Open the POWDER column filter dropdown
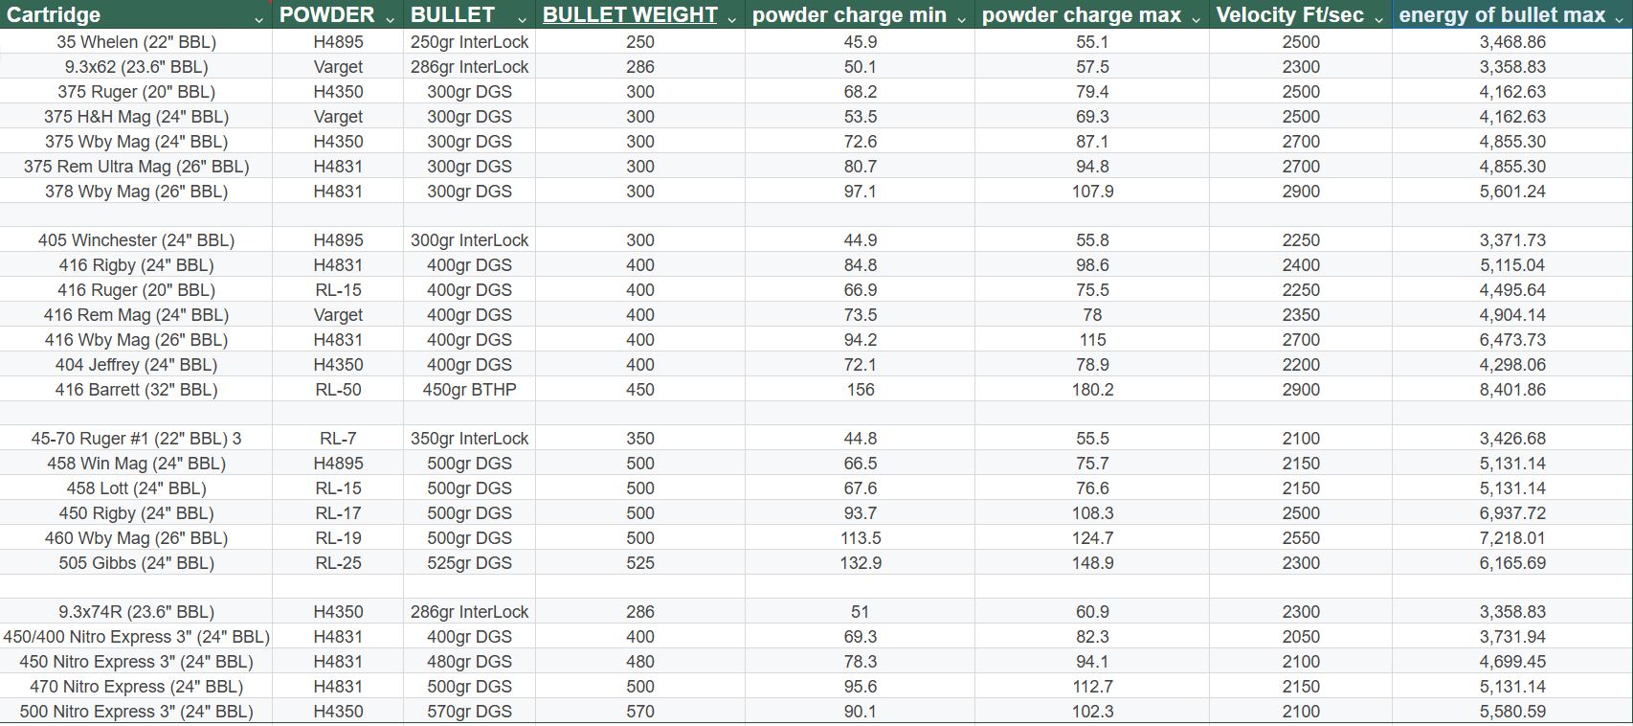The width and height of the screenshot is (1633, 726). tap(390, 19)
